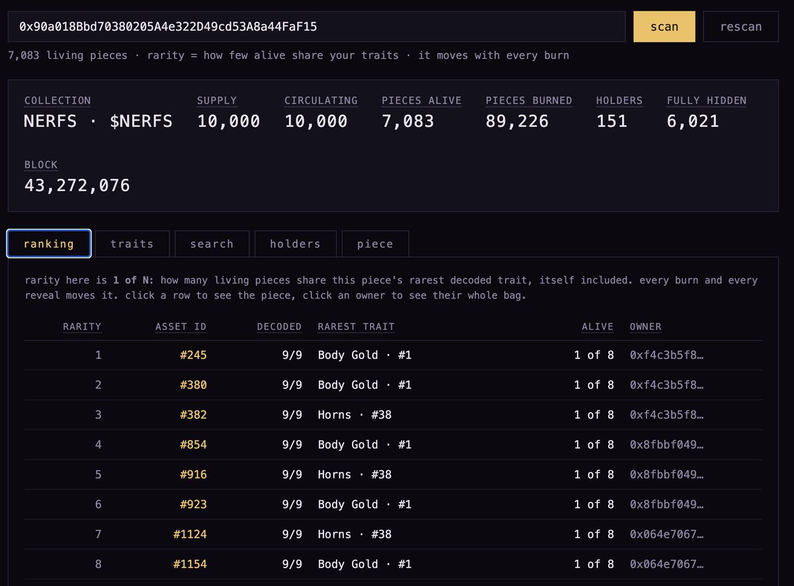Viewport: 794px width, 586px height.
Task: Click Horns · #38 in row #382
Action: [355, 415]
